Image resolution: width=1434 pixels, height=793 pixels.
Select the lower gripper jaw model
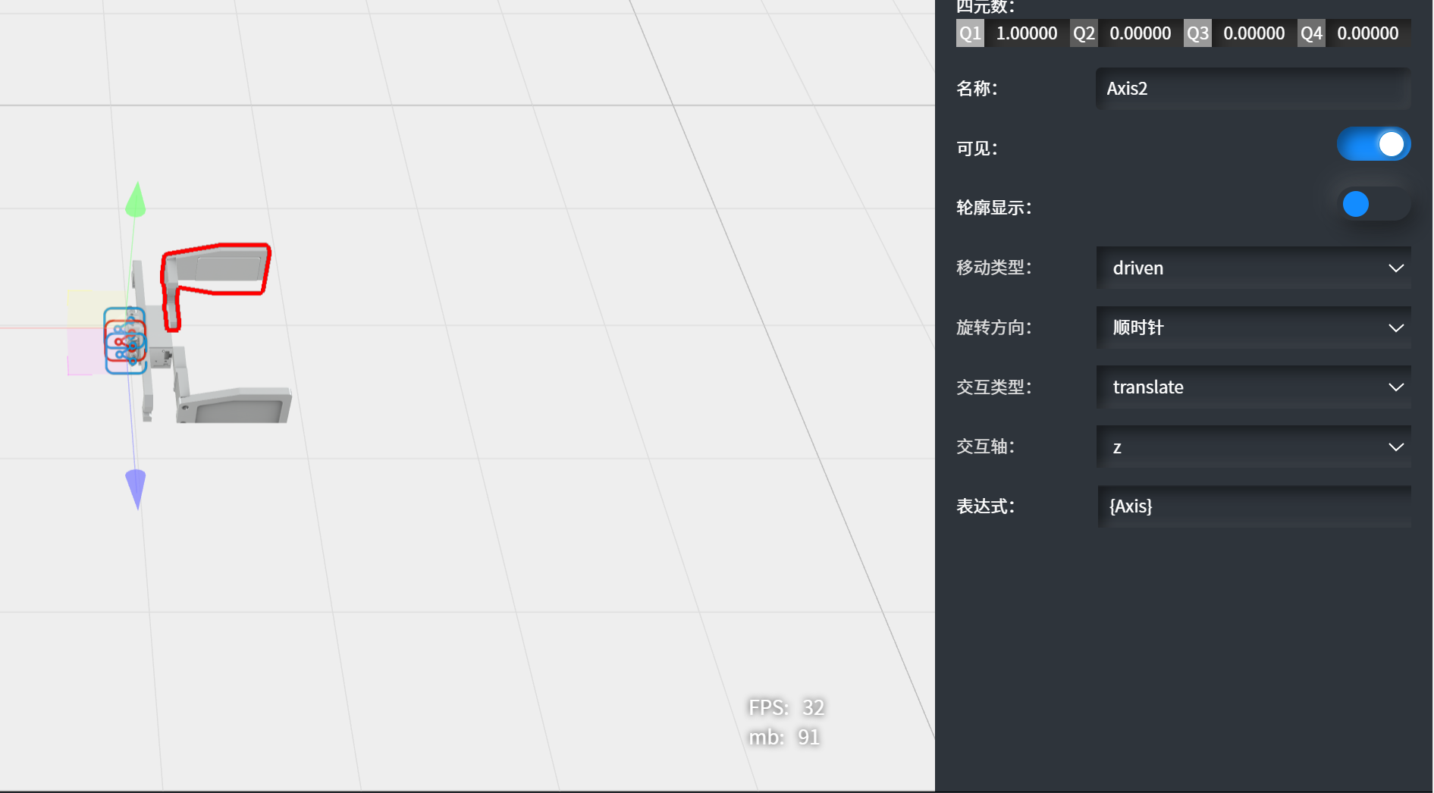point(235,405)
